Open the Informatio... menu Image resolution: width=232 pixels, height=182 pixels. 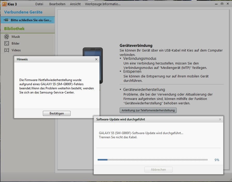(x=111, y=4)
